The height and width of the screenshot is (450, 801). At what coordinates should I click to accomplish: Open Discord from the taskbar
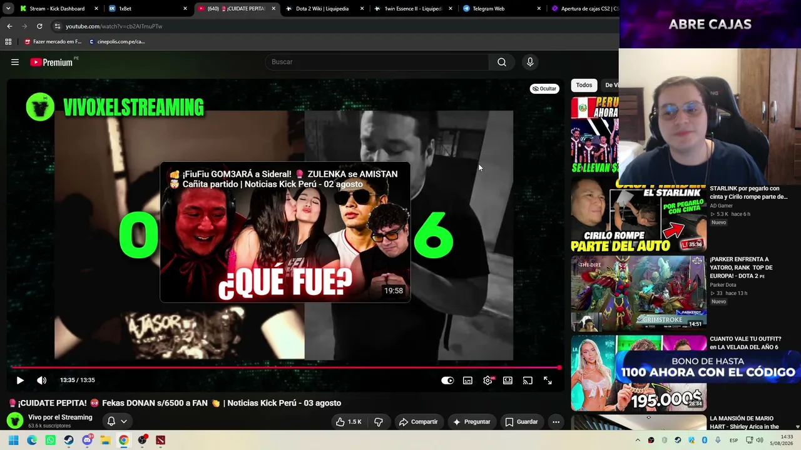87,440
